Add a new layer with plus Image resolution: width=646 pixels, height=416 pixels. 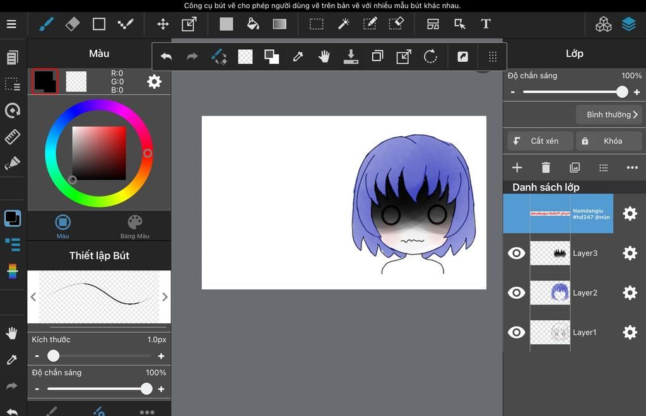(x=517, y=168)
